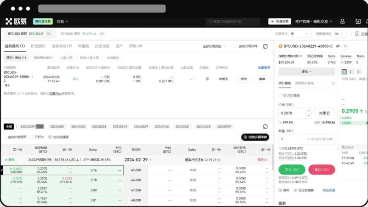Select the 止盈止损 filter tab

(x=66, y=58)
